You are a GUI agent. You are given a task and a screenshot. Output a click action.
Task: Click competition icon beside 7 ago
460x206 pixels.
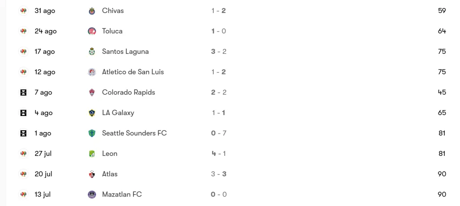23,93
